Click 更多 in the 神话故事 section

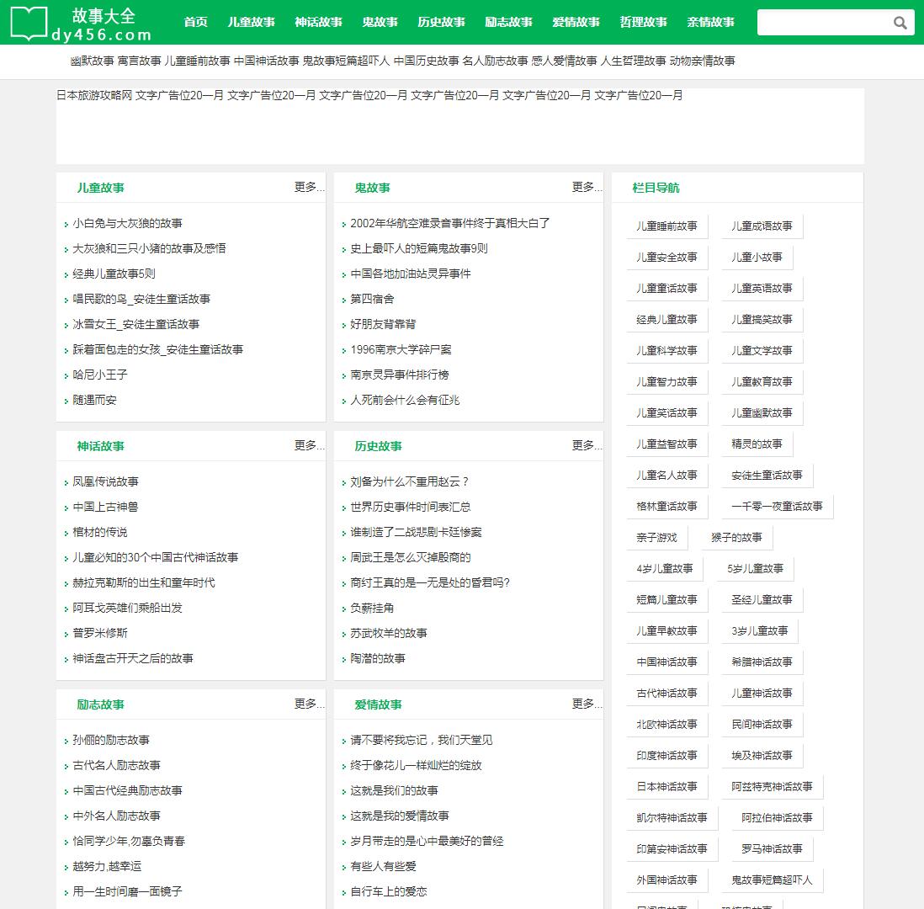click(310, 445)
